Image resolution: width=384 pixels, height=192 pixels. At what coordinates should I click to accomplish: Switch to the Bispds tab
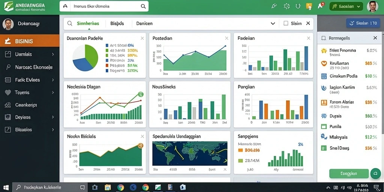click(117, 24)
